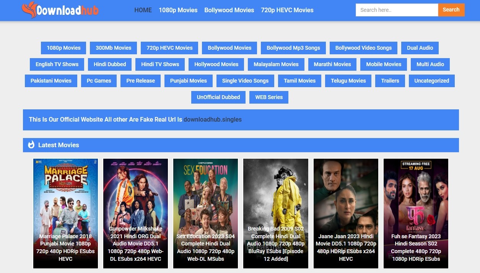Open Bollywood Movies in top navigation
This screenshot has width=480, height=273.
229,10
